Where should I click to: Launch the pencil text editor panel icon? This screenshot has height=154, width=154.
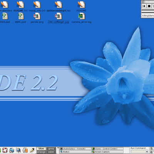pos(32,150)
